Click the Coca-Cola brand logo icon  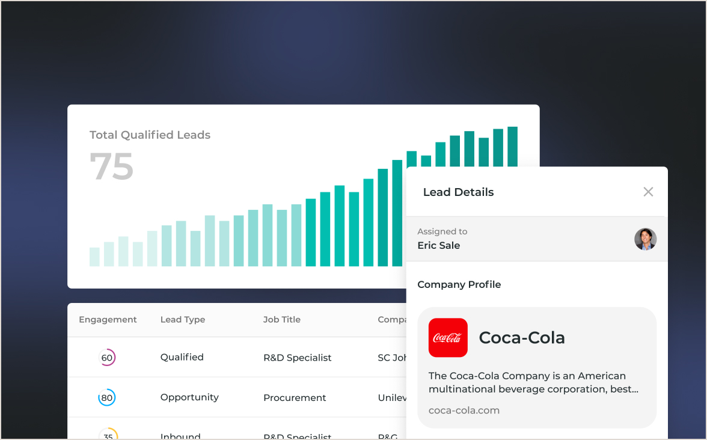click(447, 338)
